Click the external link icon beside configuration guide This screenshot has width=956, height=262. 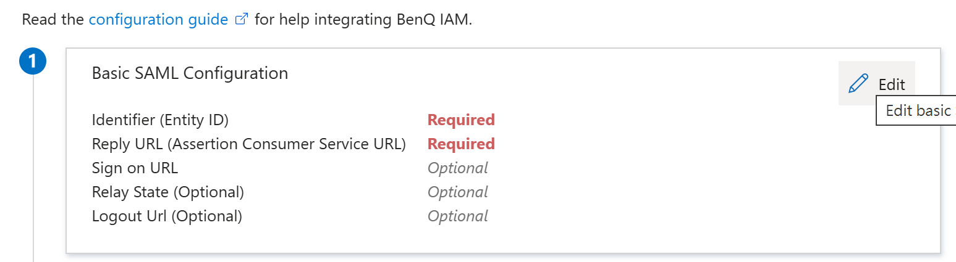coord(242,19)
